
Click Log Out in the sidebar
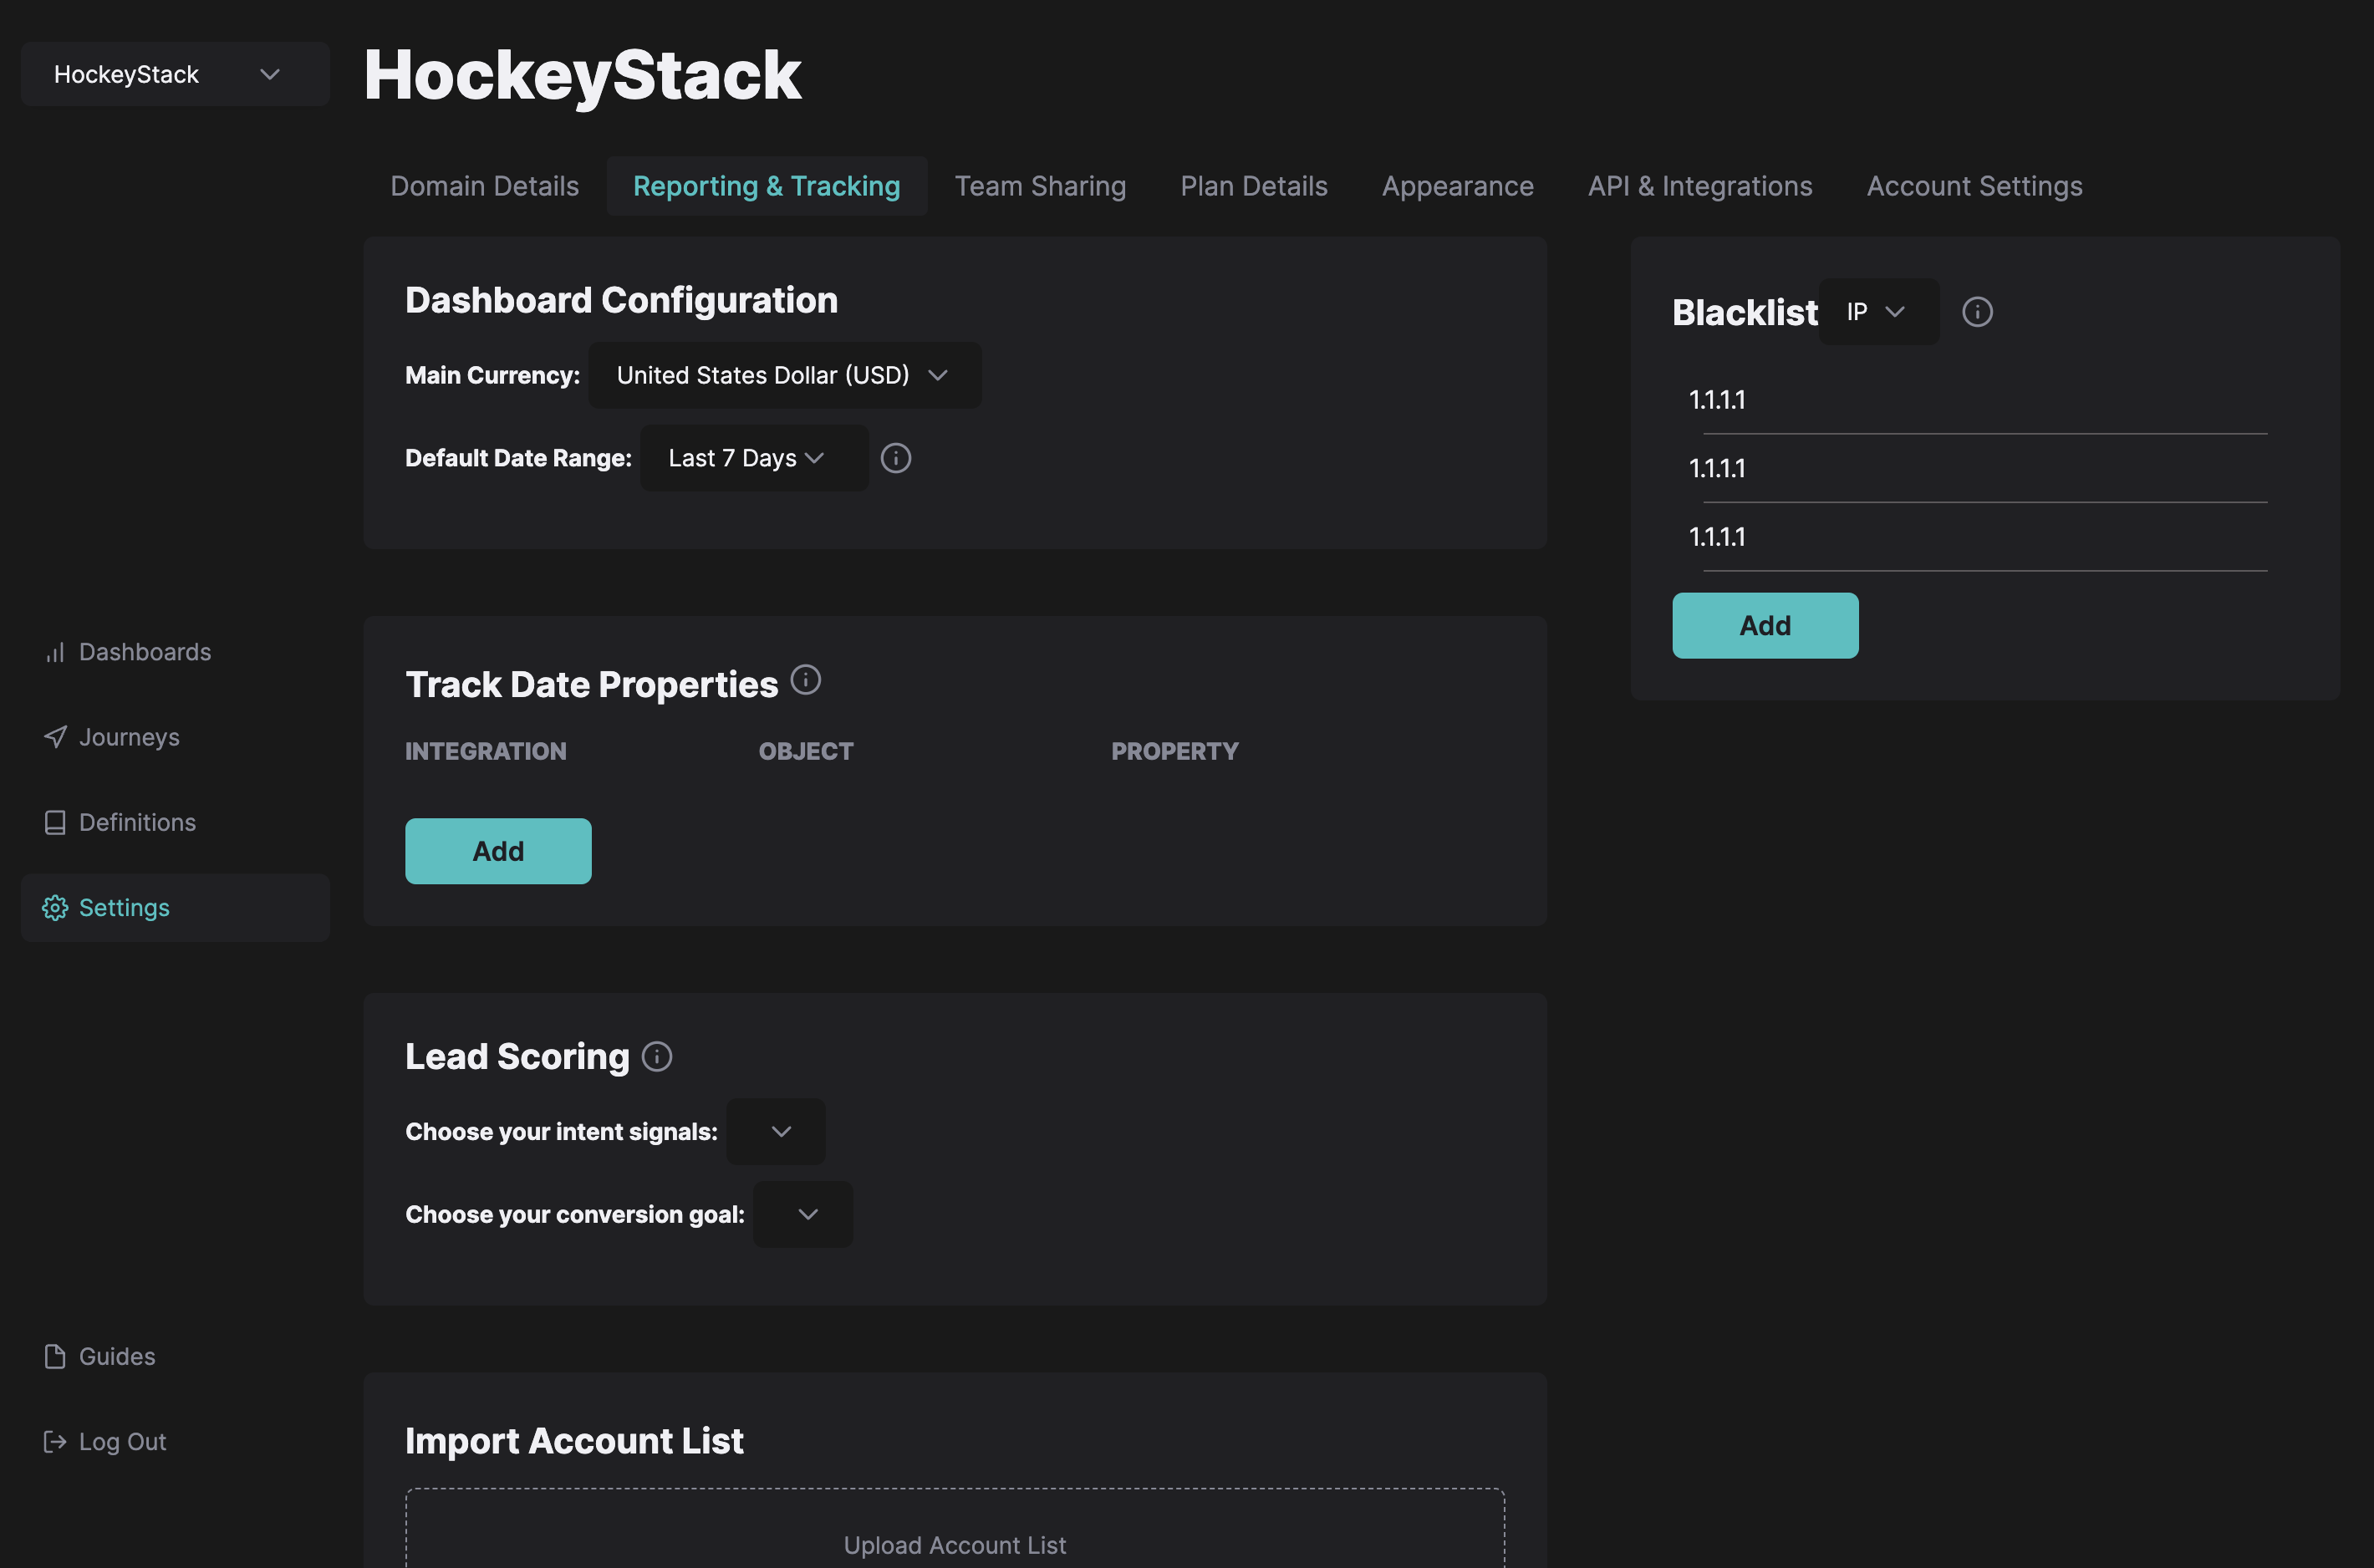coord(175,1442)
